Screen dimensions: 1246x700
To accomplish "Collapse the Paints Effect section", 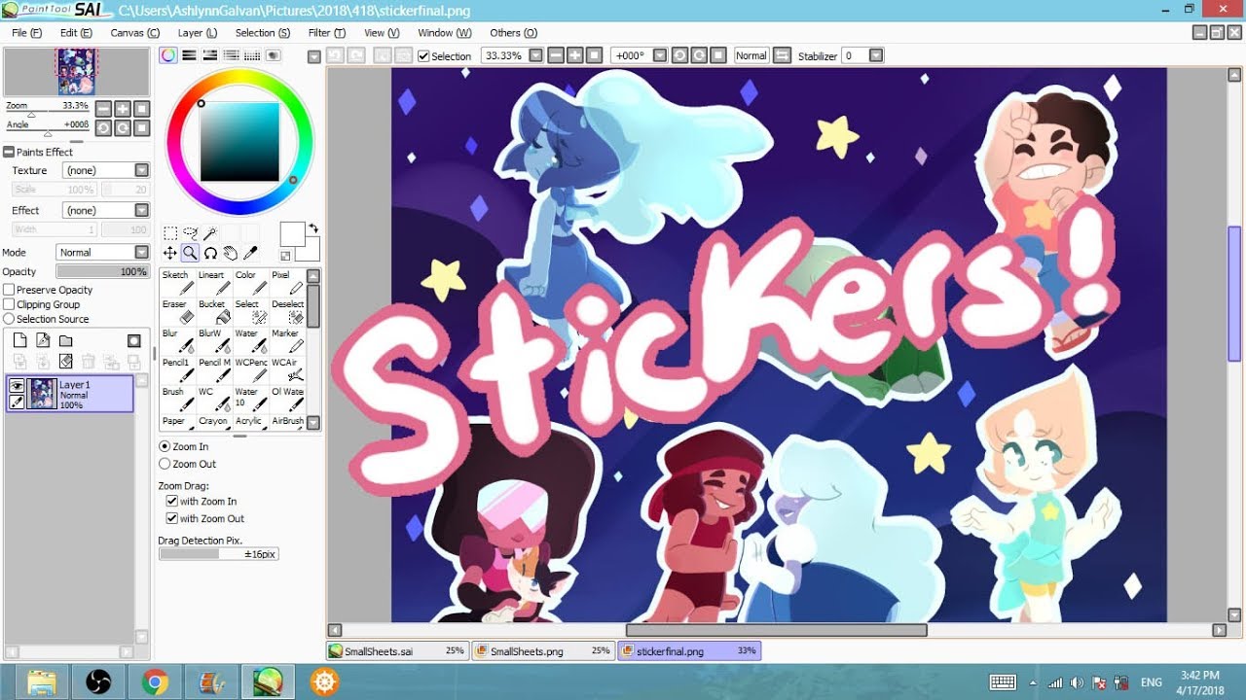I will point(9,152).
